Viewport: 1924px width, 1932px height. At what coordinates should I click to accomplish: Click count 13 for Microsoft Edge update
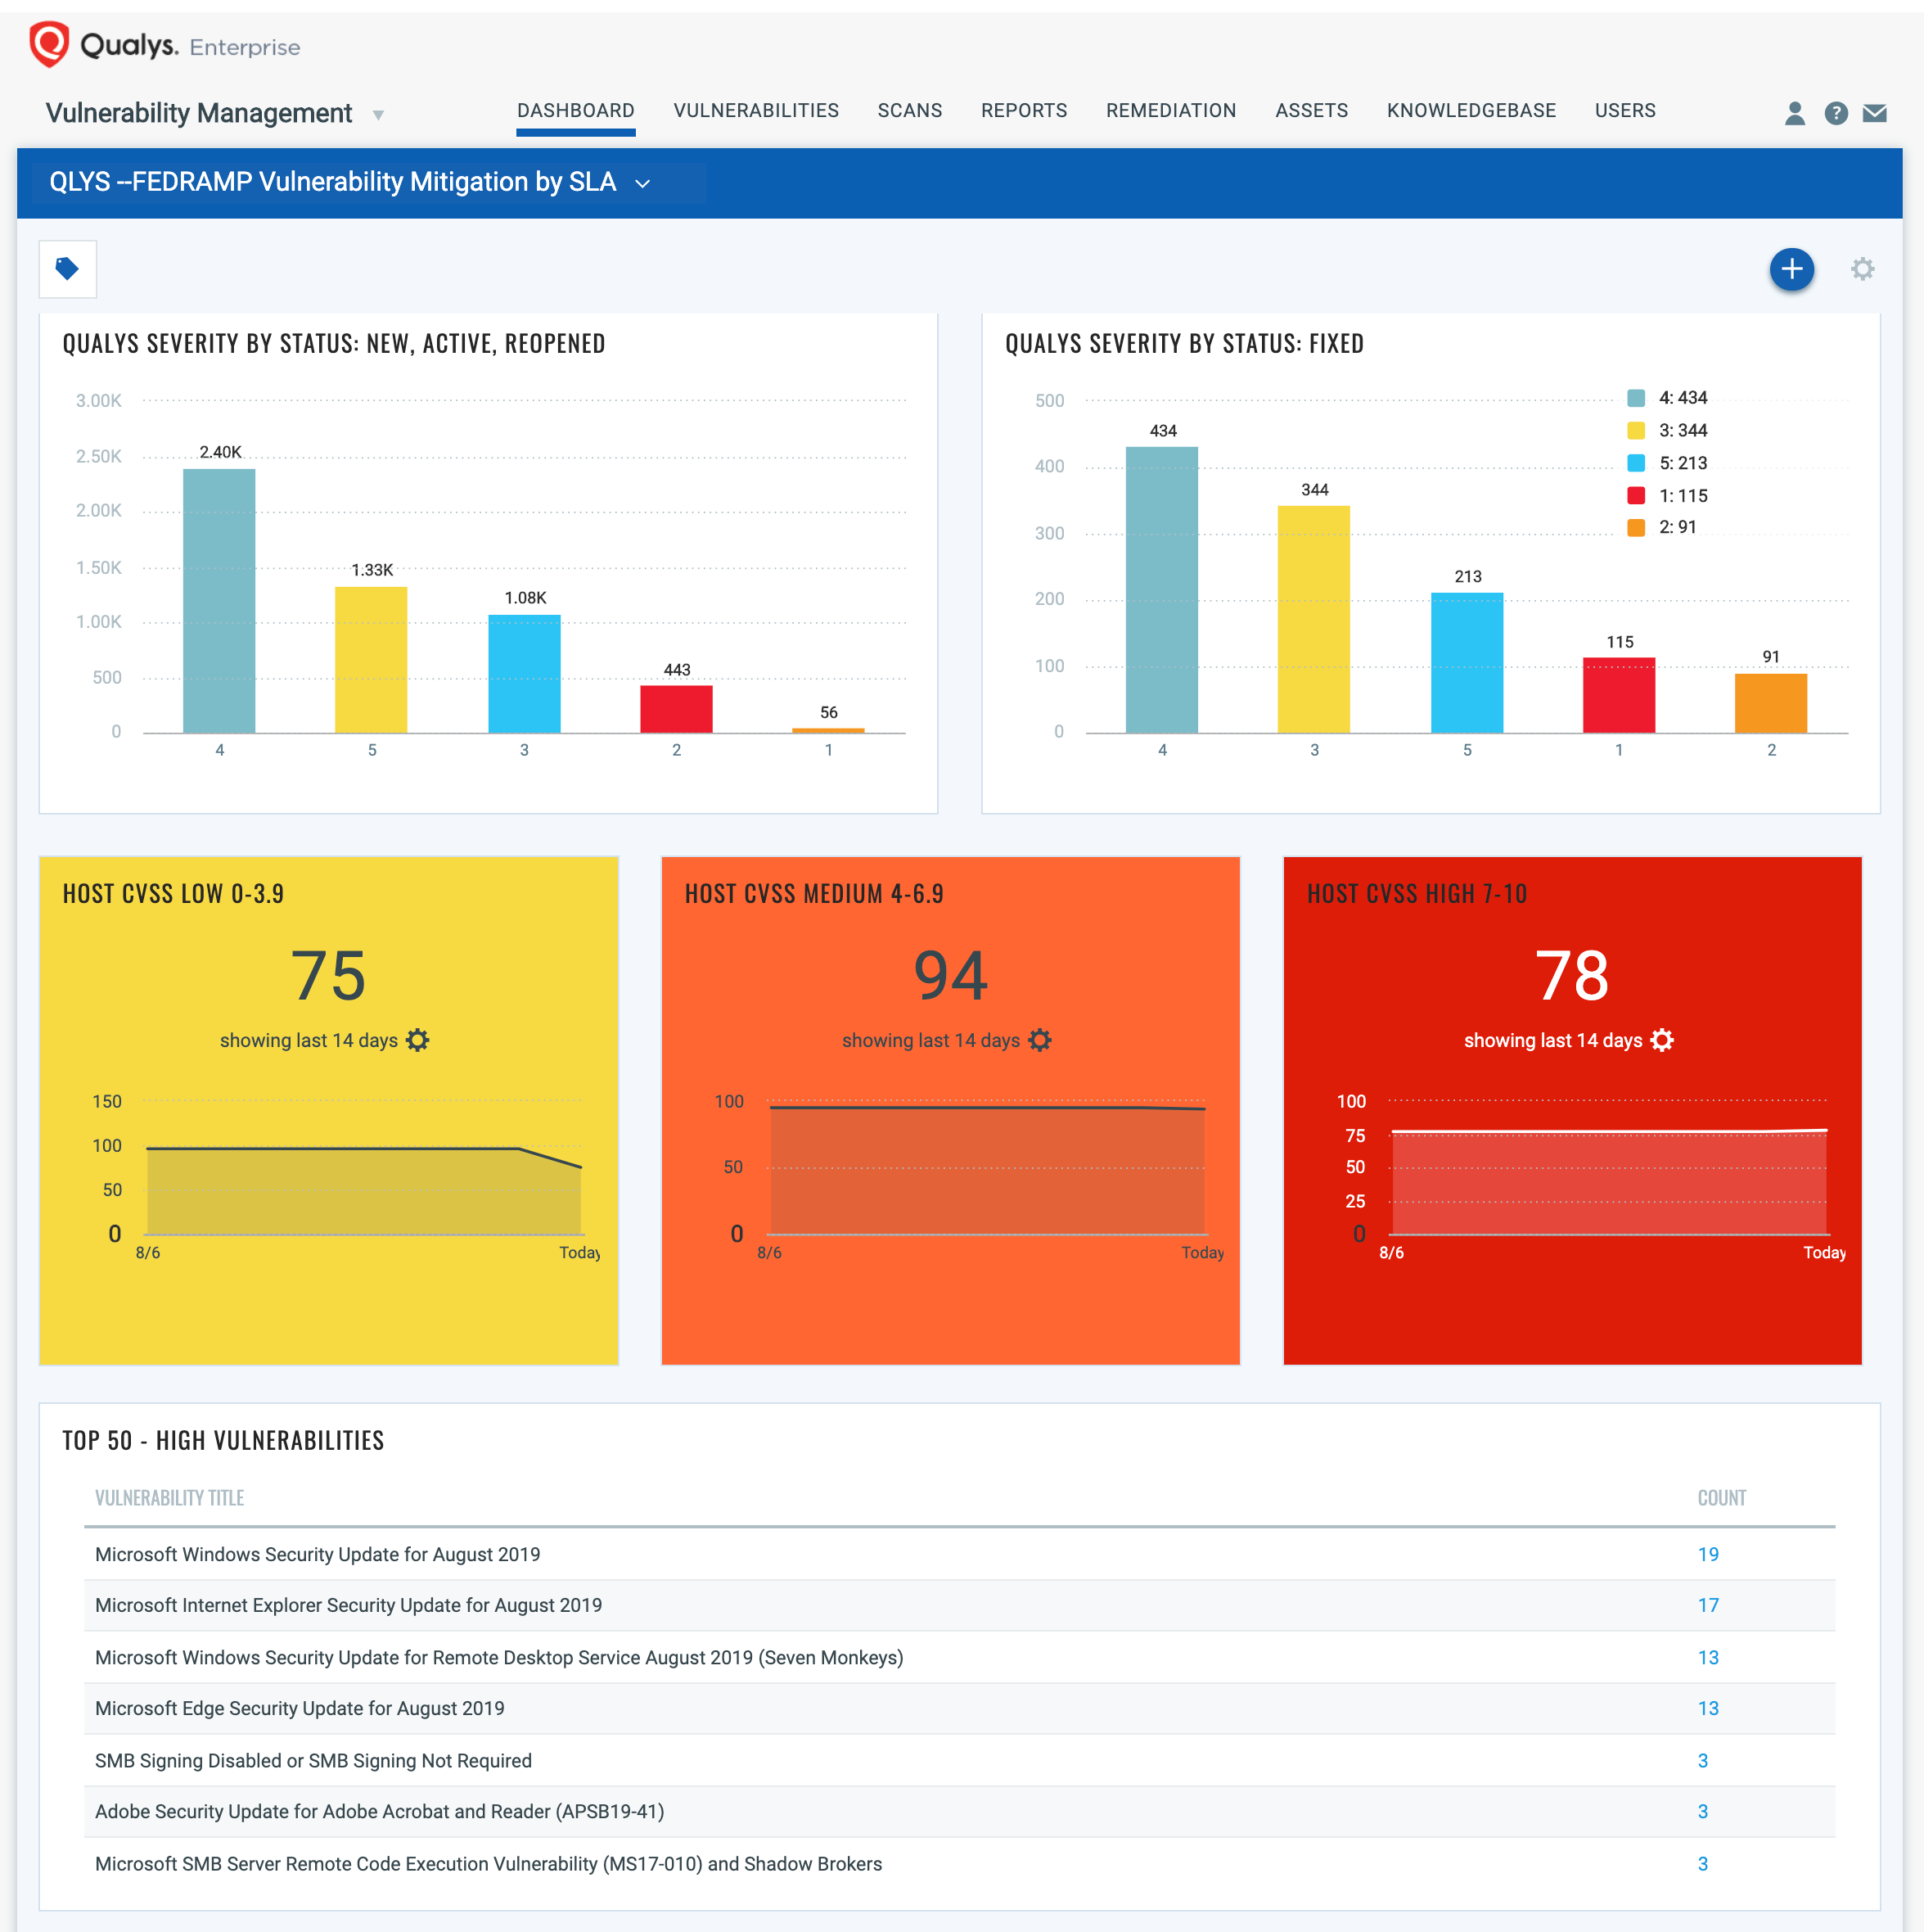pos(1708,1708)
